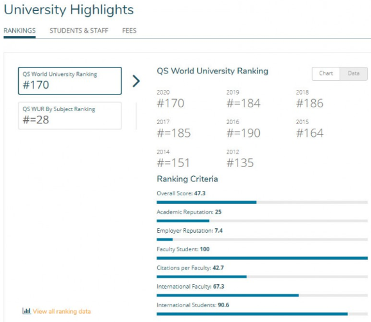Switch to STUDENTS & STAFF tab
This screenshot has height=322, width=371.
coord(79,31)
